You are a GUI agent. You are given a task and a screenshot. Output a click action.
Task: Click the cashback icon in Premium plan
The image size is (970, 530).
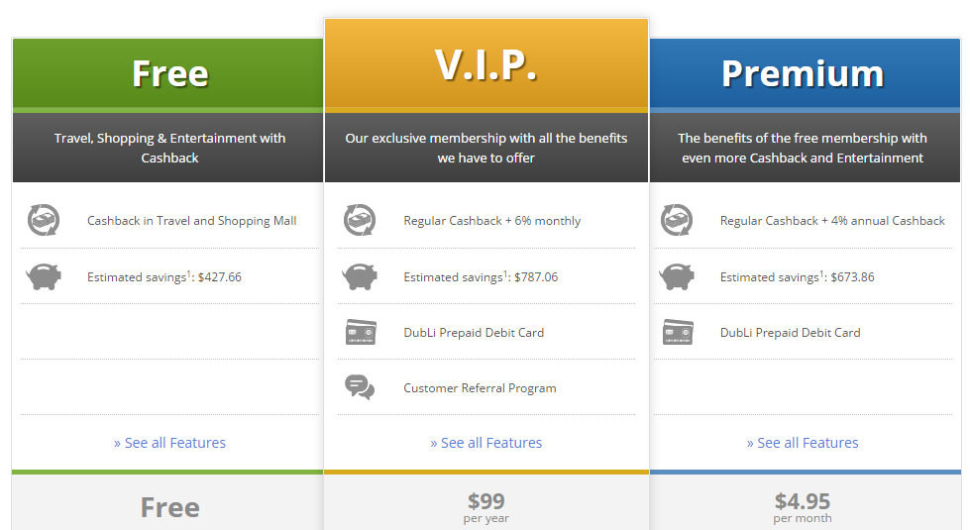coord(677,220)
